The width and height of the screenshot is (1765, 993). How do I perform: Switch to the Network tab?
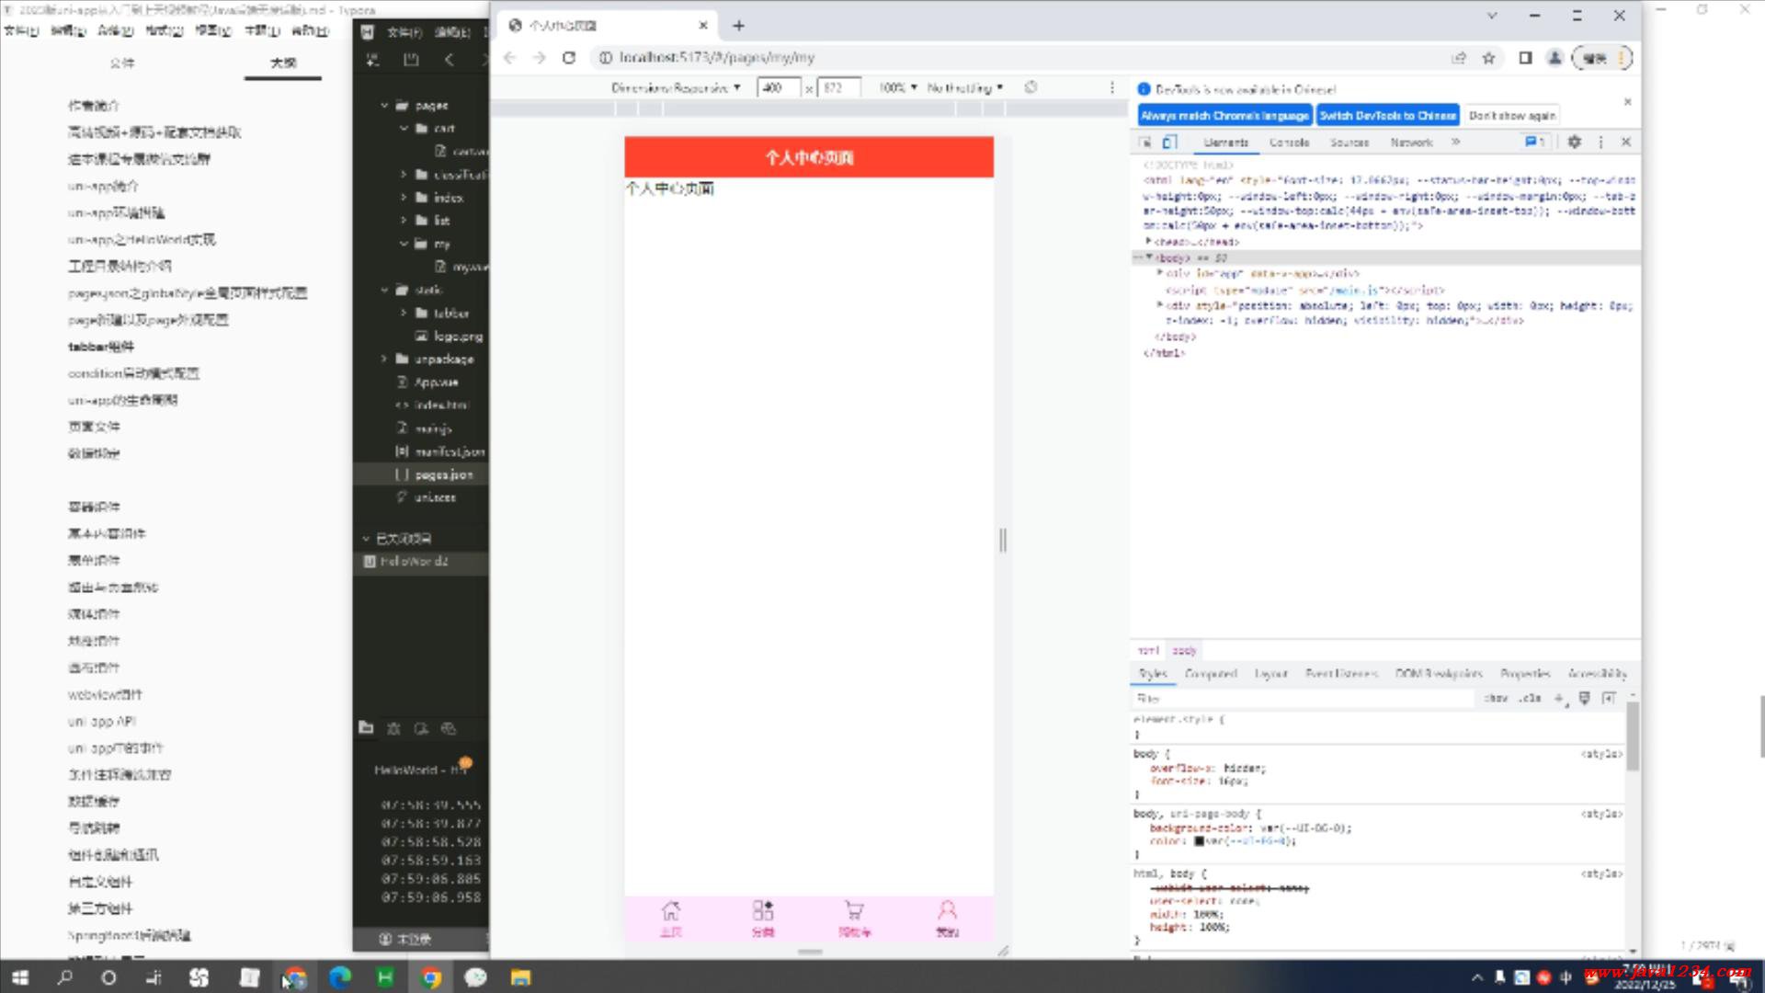pos(1411,143)
